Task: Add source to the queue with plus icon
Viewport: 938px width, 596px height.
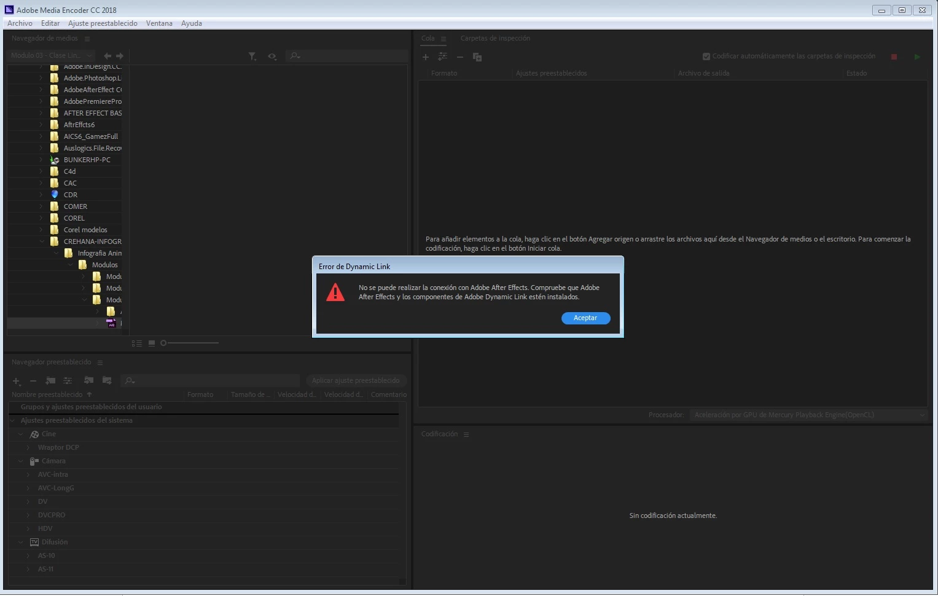Action: pyautogui.click(x=426, y=57)
